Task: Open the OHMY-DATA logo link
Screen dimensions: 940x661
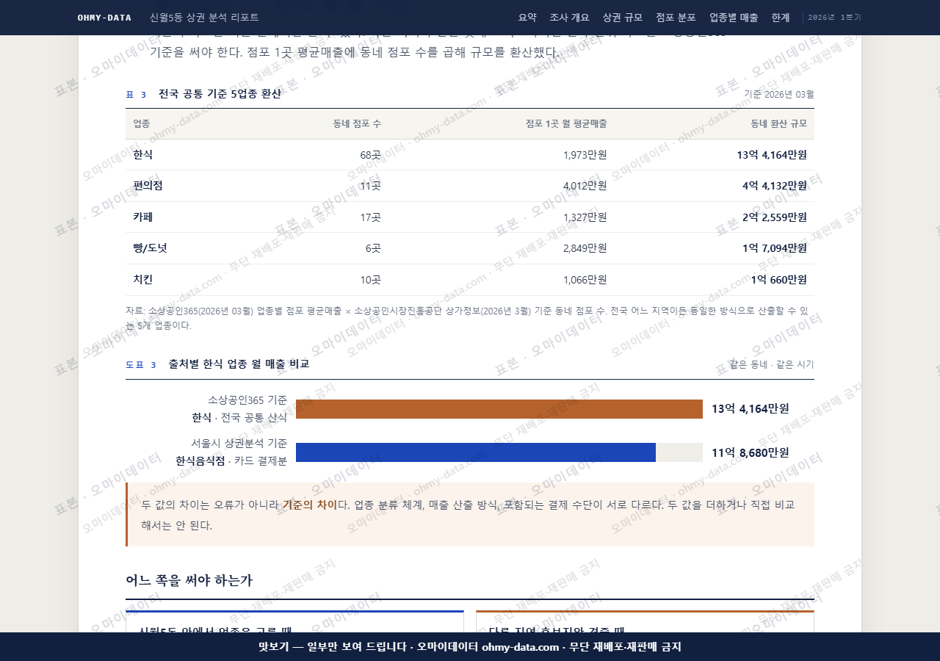Action: coord(104,18)
